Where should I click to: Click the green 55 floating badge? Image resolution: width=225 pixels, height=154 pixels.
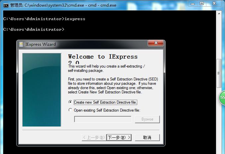point(222,97)
